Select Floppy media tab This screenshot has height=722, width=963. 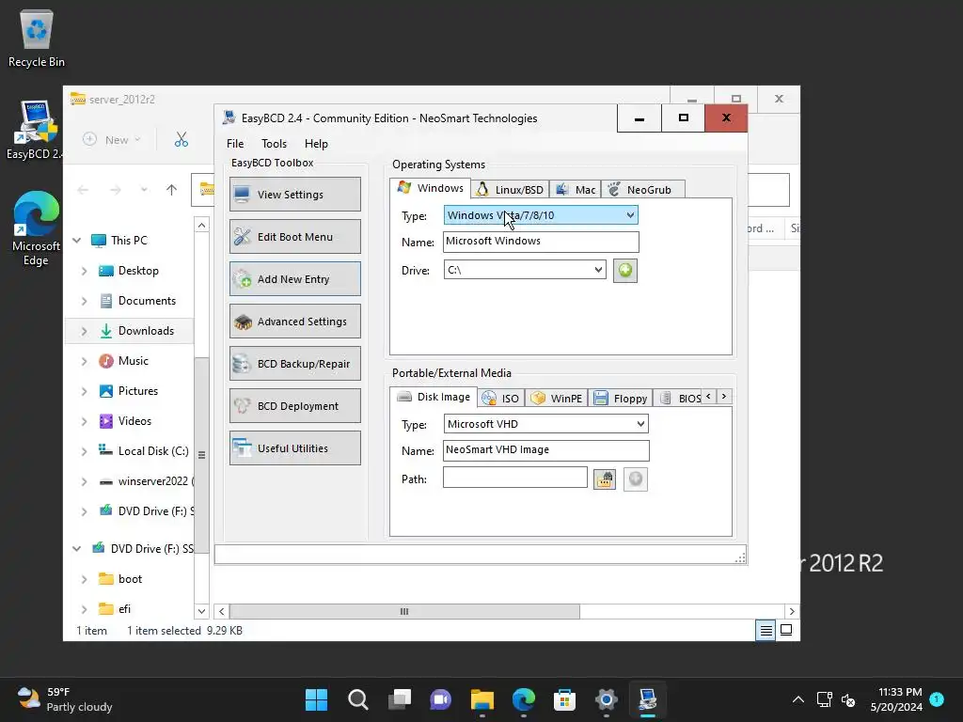621,399
